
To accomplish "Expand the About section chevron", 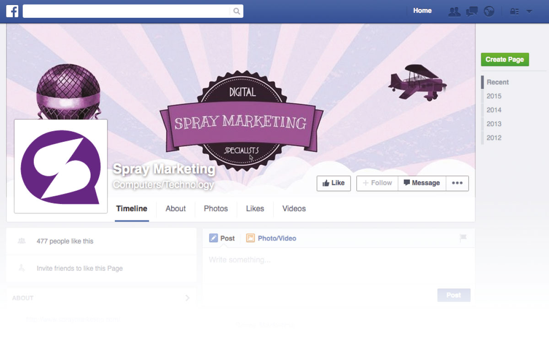I will click(187, 298).
